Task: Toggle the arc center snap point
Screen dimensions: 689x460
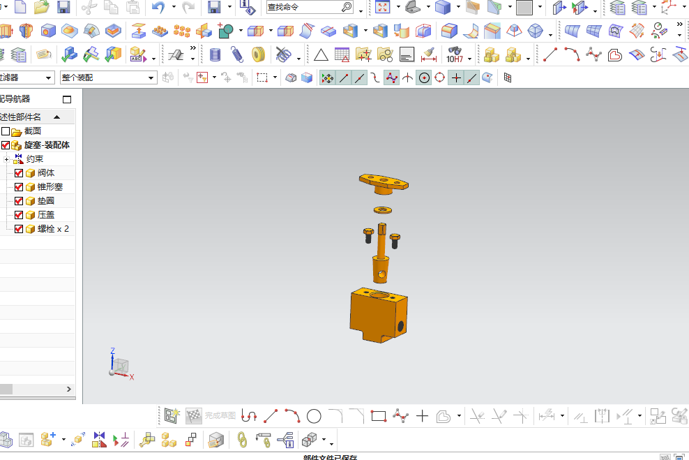Action: 424,78
